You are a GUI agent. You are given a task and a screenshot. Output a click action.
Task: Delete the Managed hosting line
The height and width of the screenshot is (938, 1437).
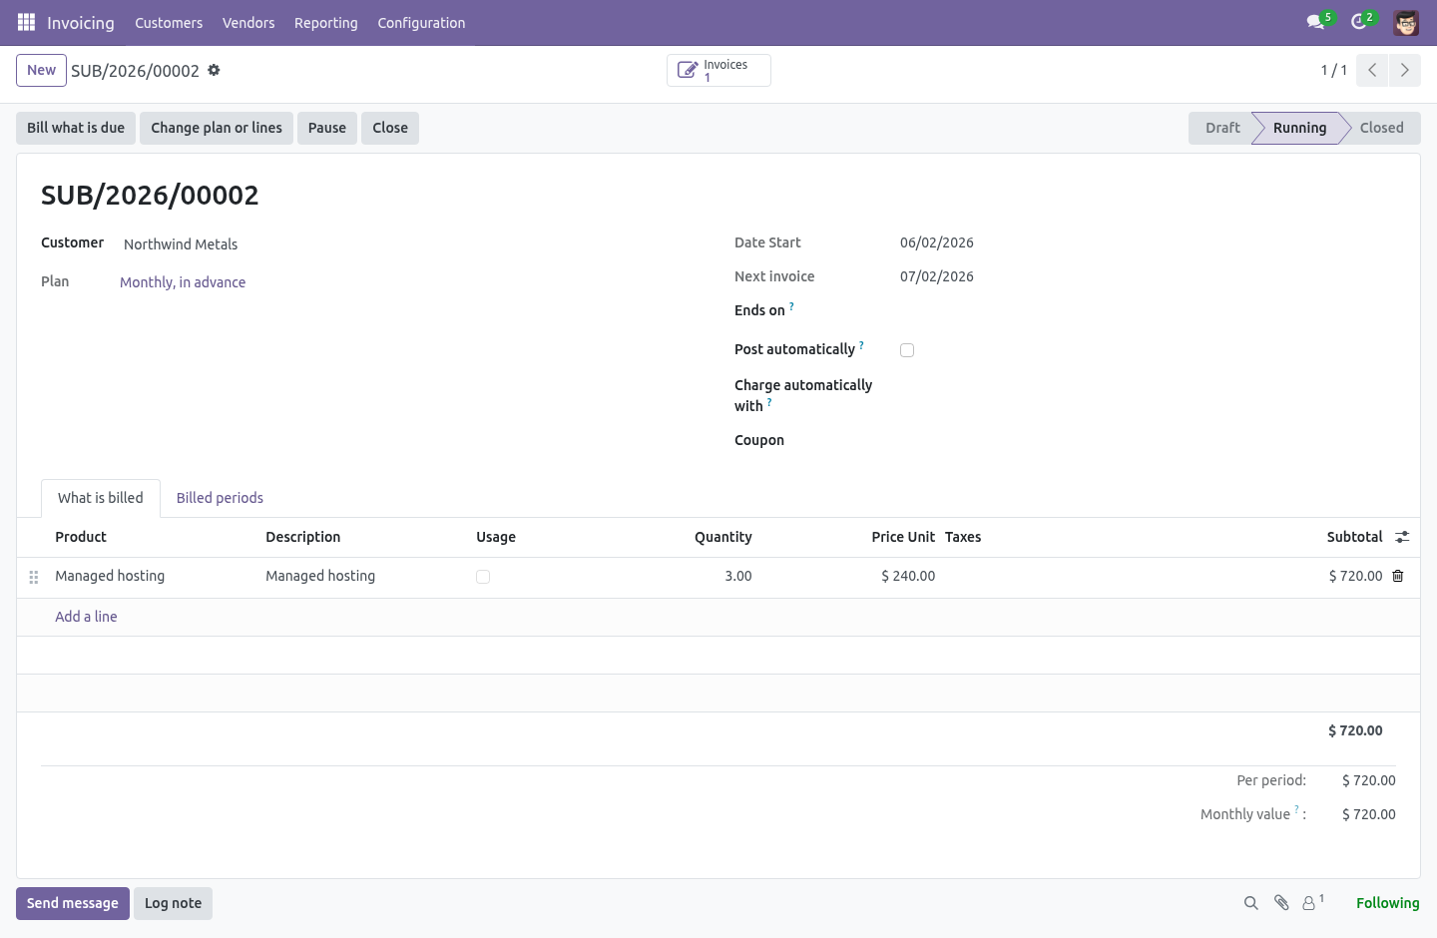pos(1398,576)
